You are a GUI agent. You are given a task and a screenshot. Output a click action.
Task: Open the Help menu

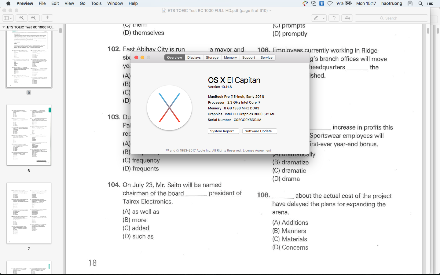point(133,3)
